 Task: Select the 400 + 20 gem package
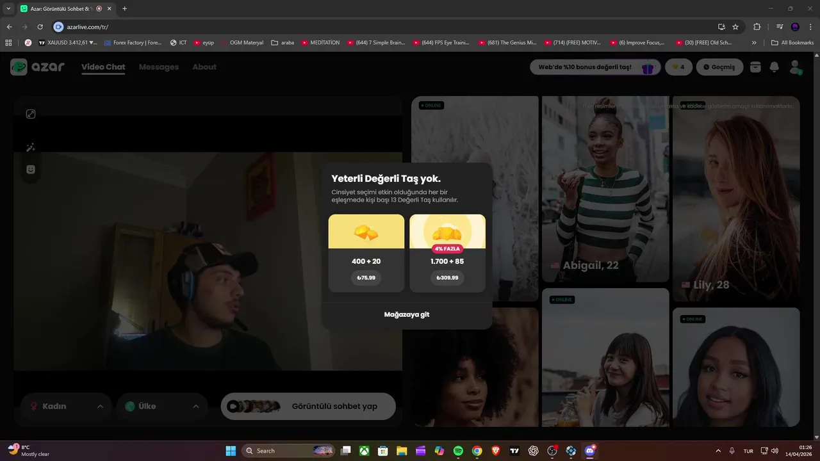click(366, 253)
